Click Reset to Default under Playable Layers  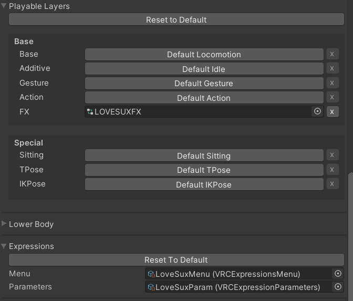[176, 19]
